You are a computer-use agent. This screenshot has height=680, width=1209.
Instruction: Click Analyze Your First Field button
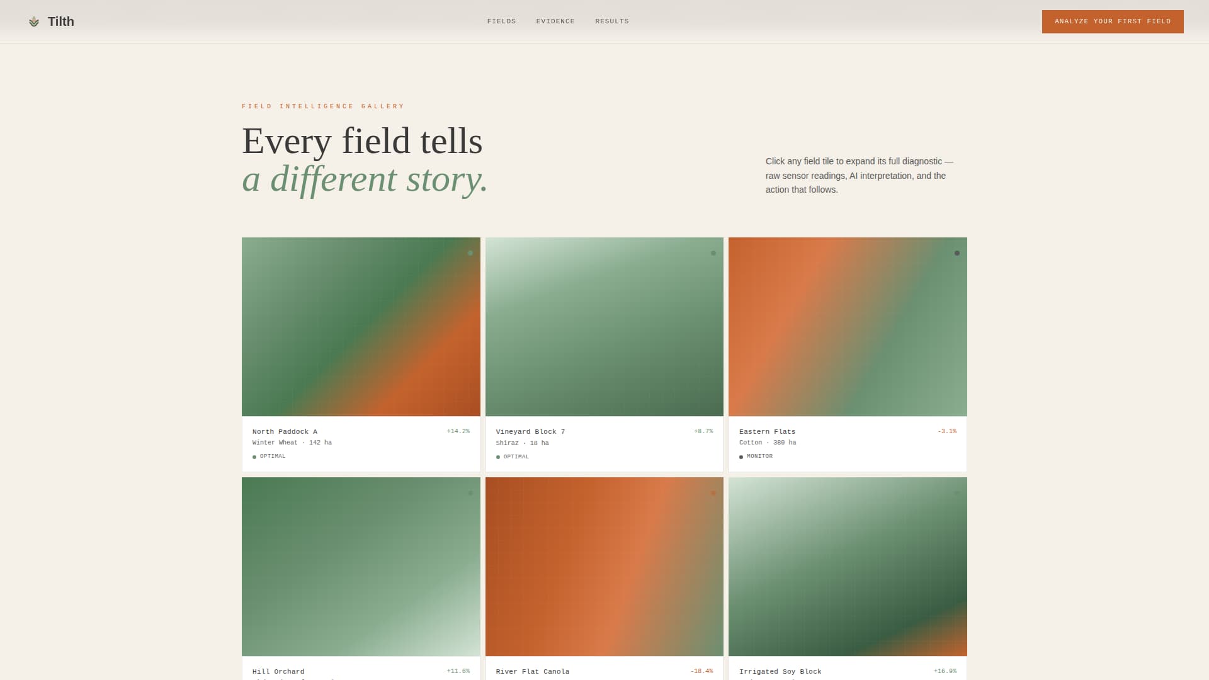tap(1113, 21)
